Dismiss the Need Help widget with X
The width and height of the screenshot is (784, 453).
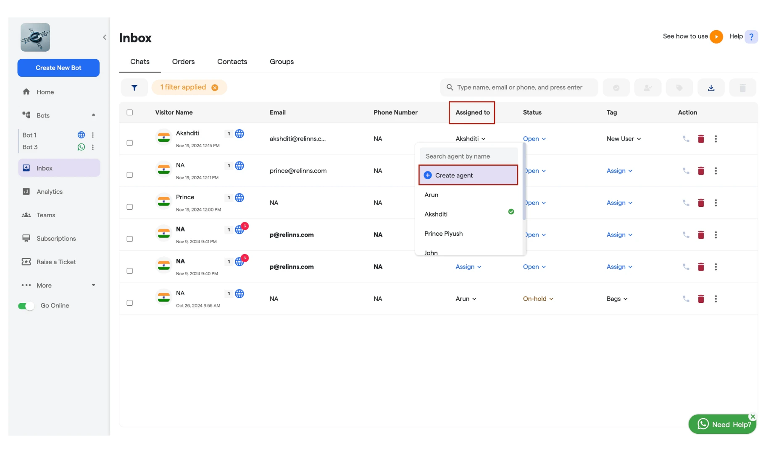(x=752, y=417)
